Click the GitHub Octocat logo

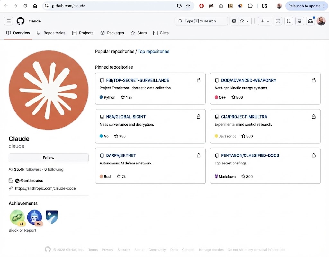(21, 21)
